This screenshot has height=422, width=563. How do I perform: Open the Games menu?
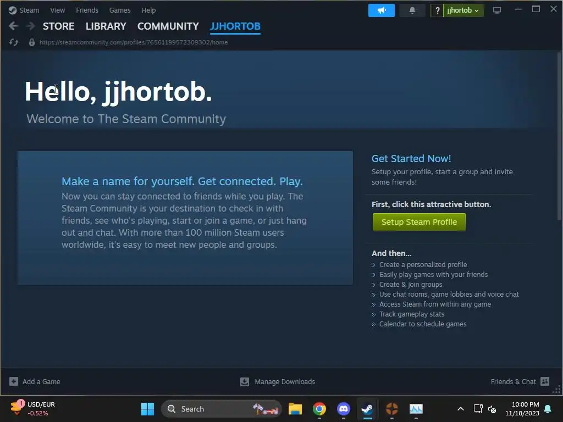120,10
